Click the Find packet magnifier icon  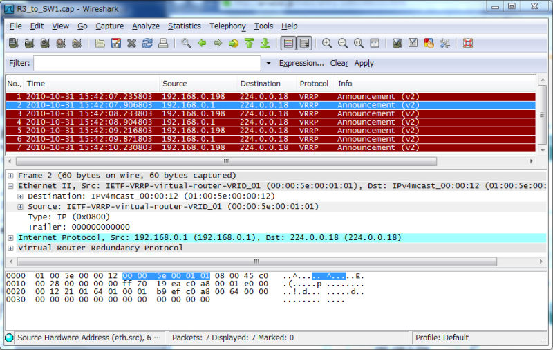(186, 44)
